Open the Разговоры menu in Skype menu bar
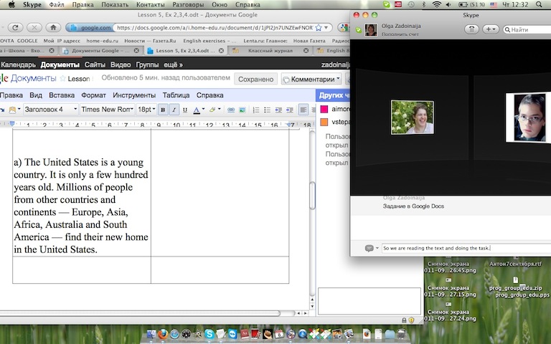Screen dimensions: 551x344 point(189,4)
